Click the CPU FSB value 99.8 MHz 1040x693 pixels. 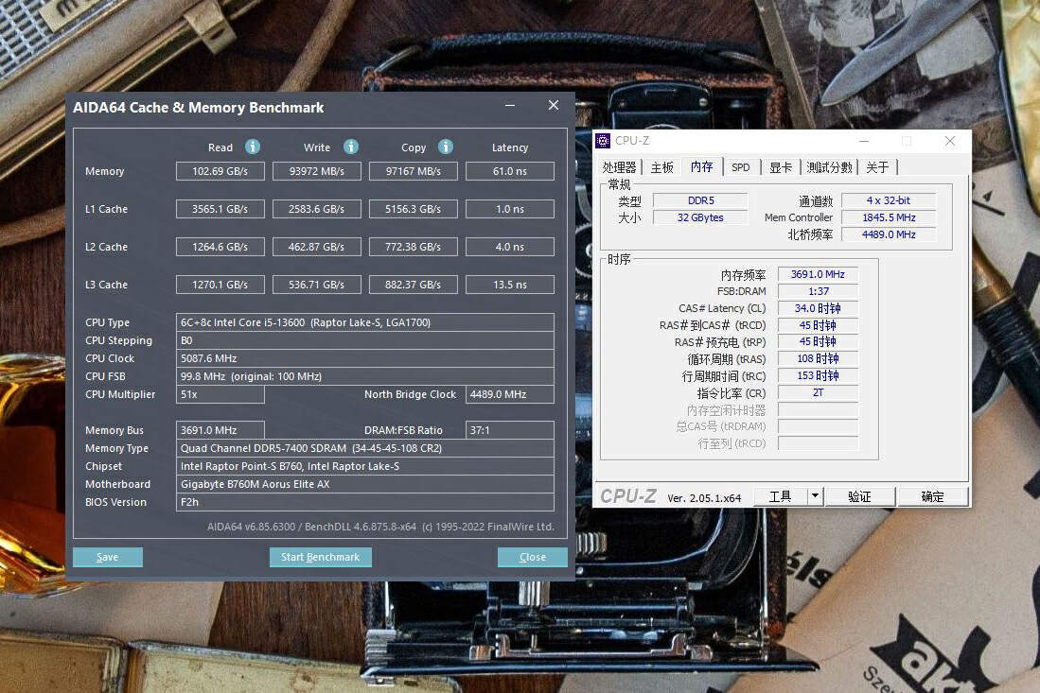pyautogui.click(x=364, y=376)
